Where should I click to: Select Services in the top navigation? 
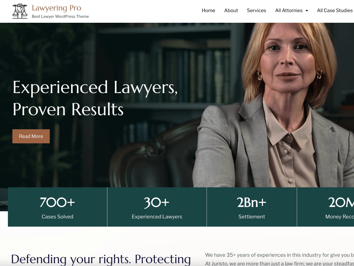(256, 10)
